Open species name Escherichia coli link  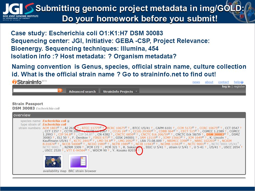[54, 121]
